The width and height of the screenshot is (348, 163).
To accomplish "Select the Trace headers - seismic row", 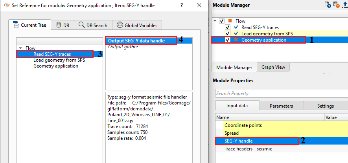I will 248,149.
